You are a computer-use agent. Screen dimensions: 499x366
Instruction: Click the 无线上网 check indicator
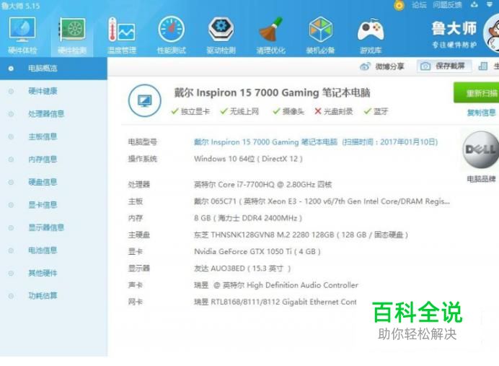coord(239,111)
